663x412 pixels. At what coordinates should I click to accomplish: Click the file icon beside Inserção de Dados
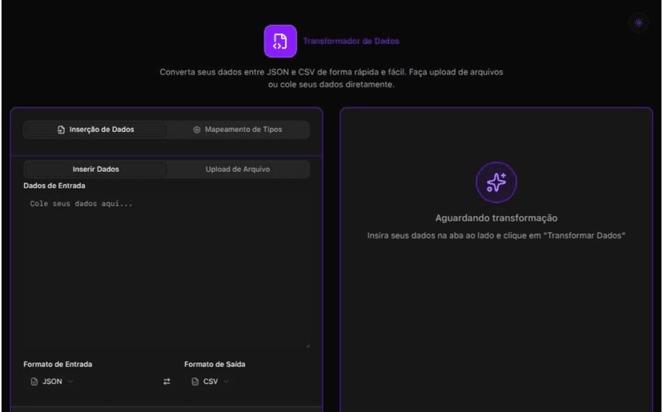point(61,130)
